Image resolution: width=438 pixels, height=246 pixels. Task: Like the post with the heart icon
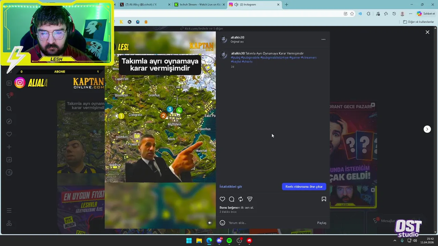coord(222,199)
